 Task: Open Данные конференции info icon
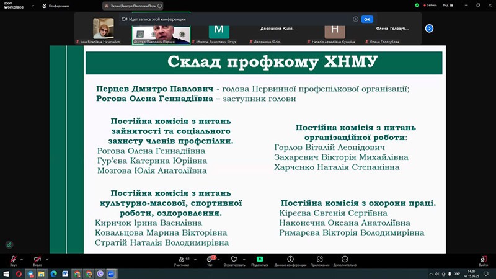tap(290, 260)
